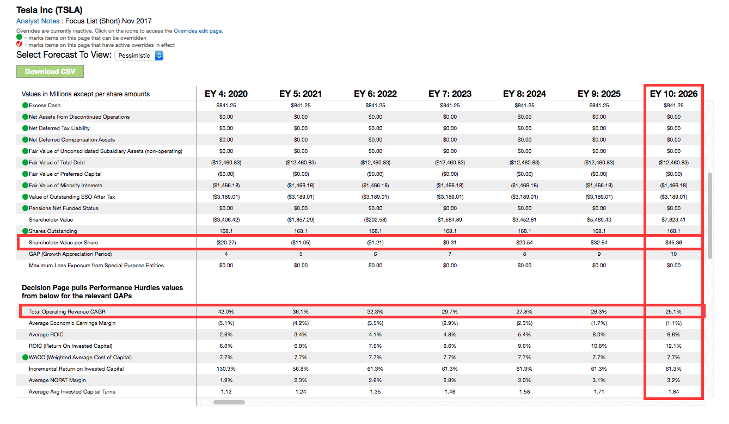Select the EY 9: 2025 column header
The image size is (729, 424).
[599, 94]
